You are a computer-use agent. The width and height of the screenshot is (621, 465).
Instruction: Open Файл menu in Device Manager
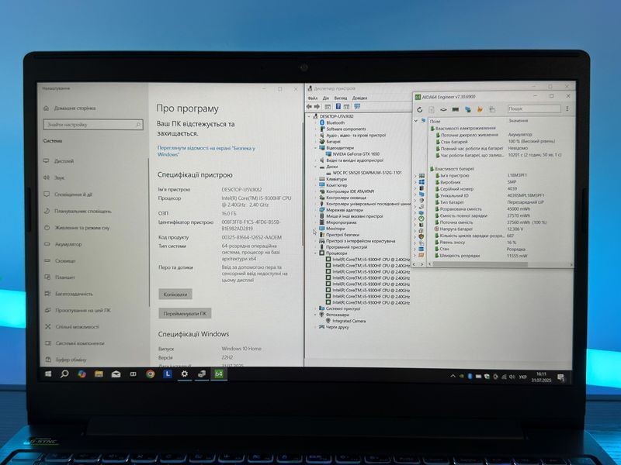click(313, 98)
